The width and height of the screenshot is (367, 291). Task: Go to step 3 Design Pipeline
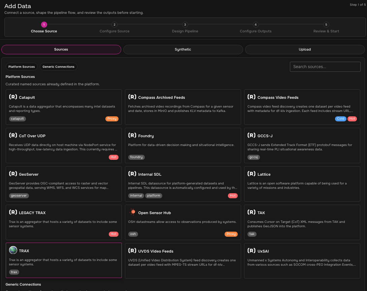coord(185,27)
